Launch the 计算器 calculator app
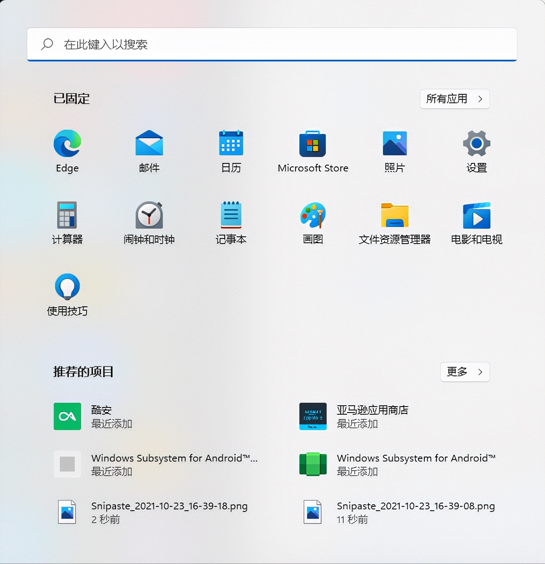Image resolution: width=545 pixels, height=564 pixels. pyautogui.click(x=67, y=215)
